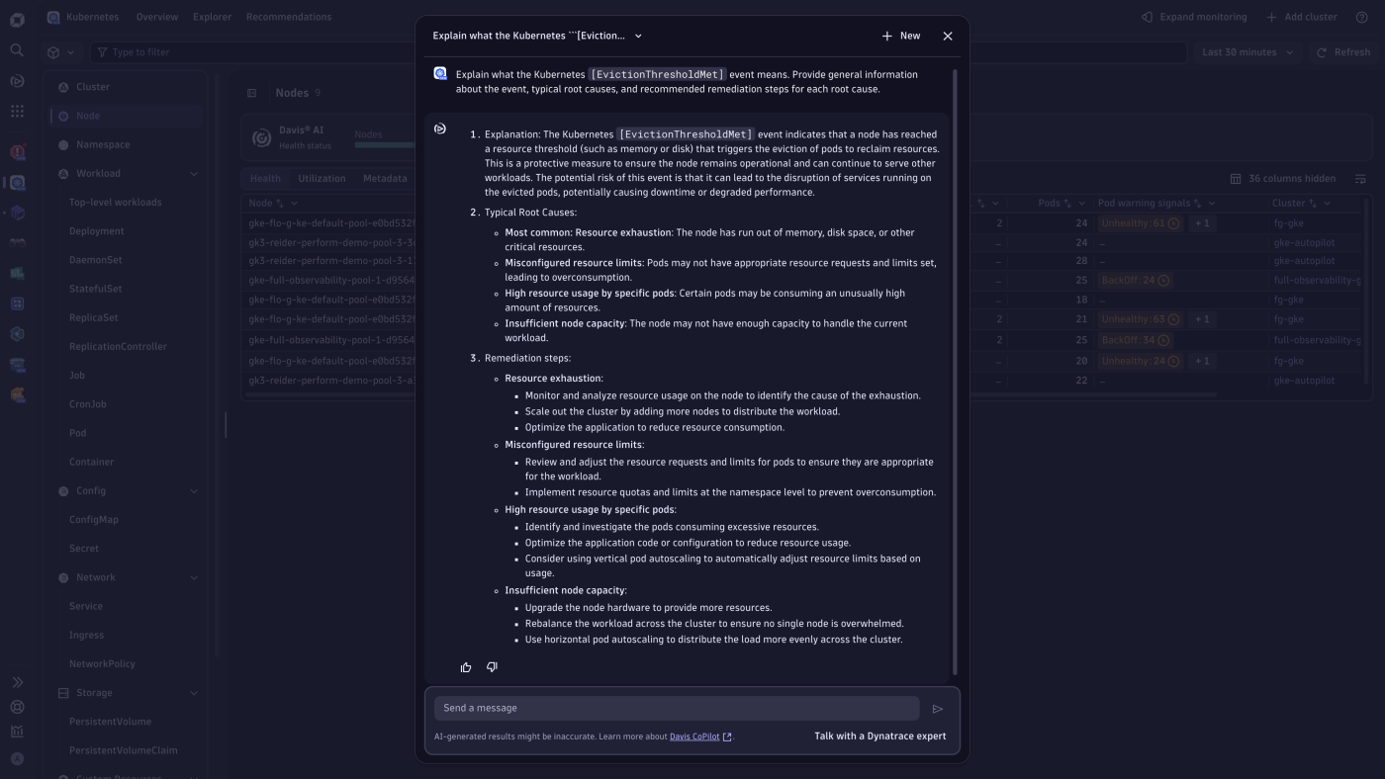Viewport: 1385px width, 779px height.
Task: Click the BackOff: 34 warning badge
Action: pos(1136,340)
